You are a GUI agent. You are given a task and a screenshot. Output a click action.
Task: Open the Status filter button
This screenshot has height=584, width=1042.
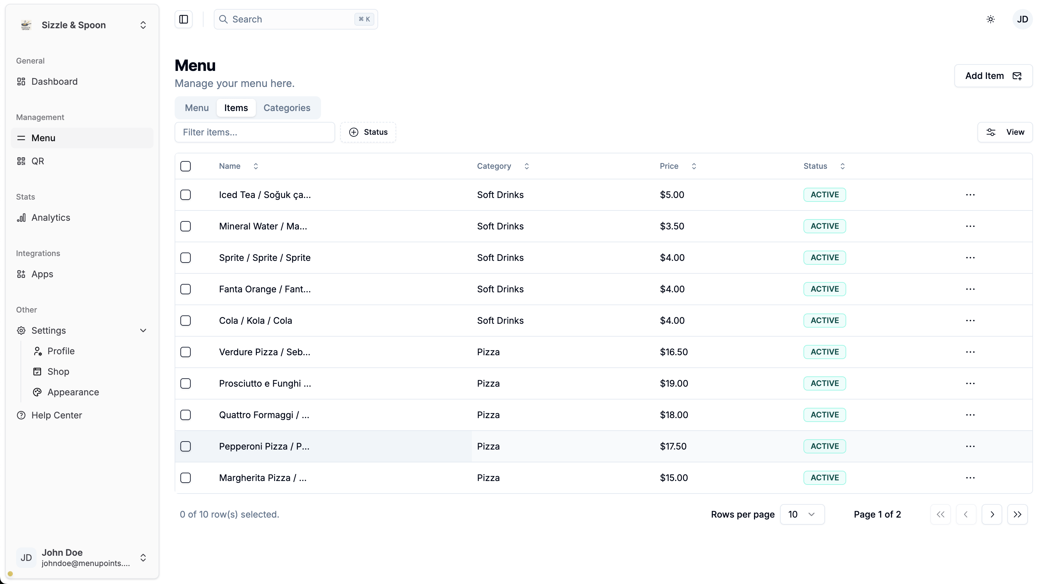coord(368,132)
